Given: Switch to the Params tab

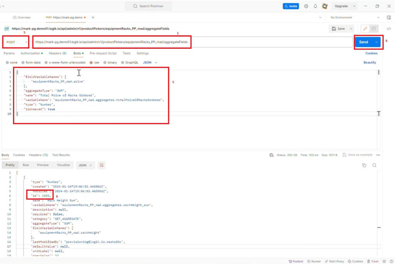Looking at the screenshot, I should pyautogui.click(x=9, y=53).
